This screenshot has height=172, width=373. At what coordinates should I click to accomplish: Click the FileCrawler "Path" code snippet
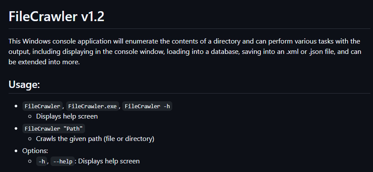pos(54,128)
